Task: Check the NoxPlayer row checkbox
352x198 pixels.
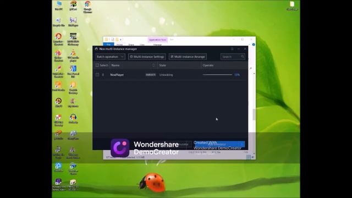Action: 97,75
